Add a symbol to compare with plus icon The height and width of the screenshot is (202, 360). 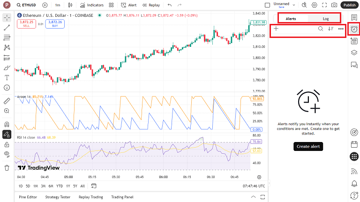[45, 5]
